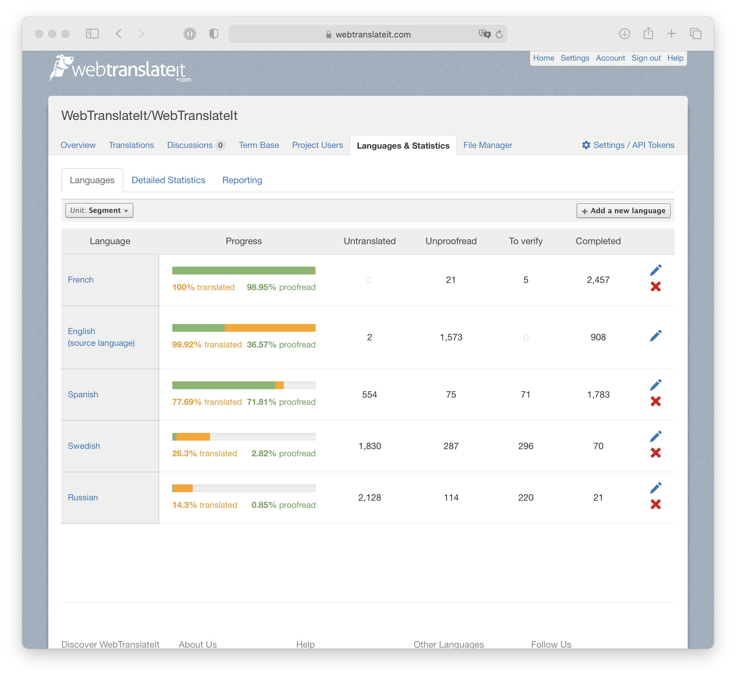This screenshot has width=736, height=676.
Task: Edit the Spanish language via pencil icon
Action: click(655, 385)
